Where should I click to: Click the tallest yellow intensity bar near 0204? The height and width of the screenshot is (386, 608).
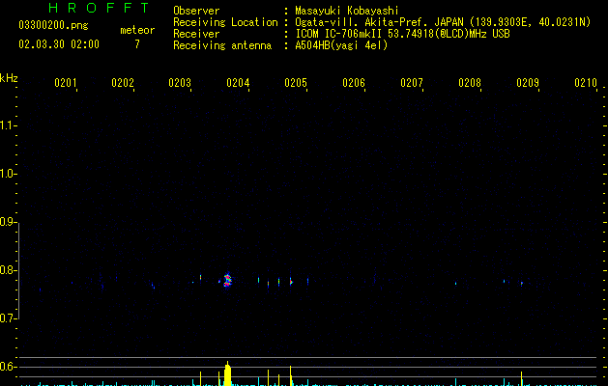227,373
